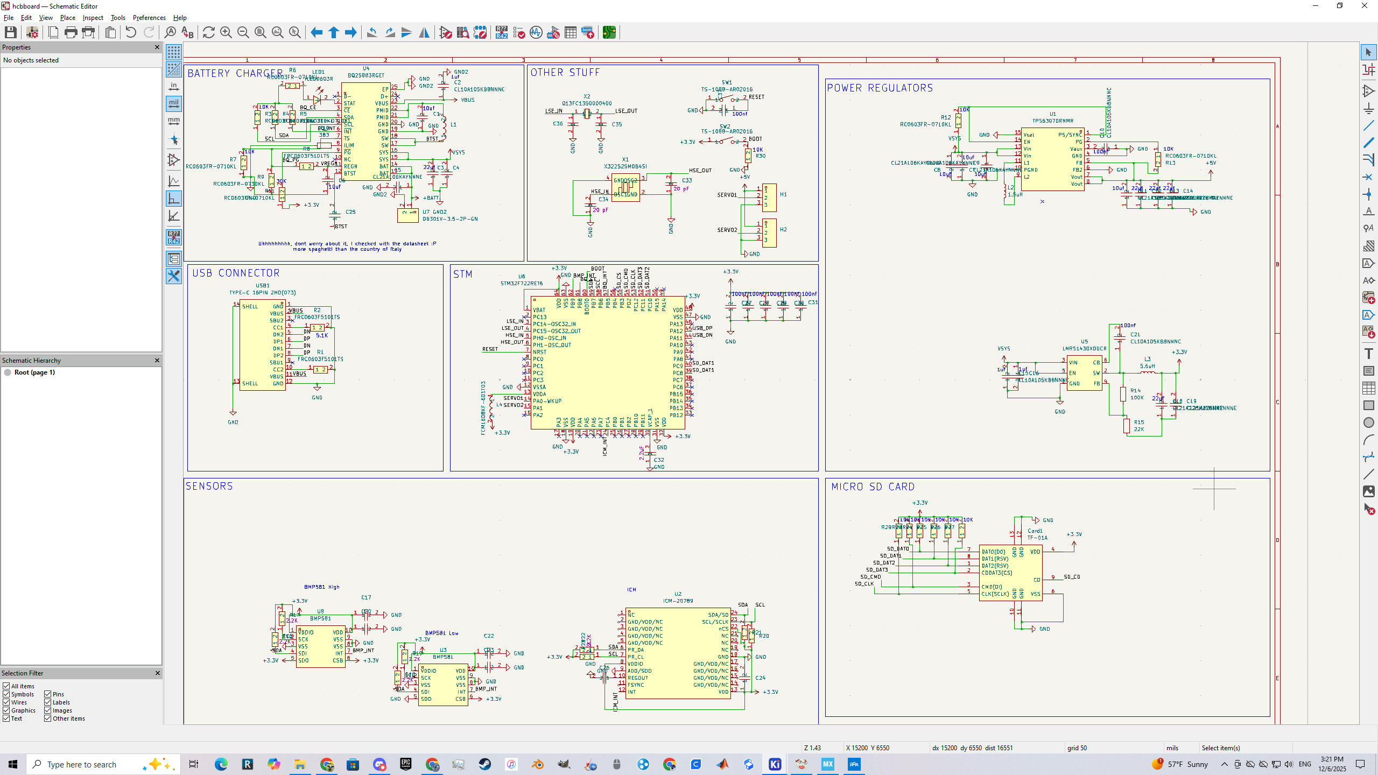Switch units to mil button
Viewport: 1378px width, 775px height.
pos(173,103)
